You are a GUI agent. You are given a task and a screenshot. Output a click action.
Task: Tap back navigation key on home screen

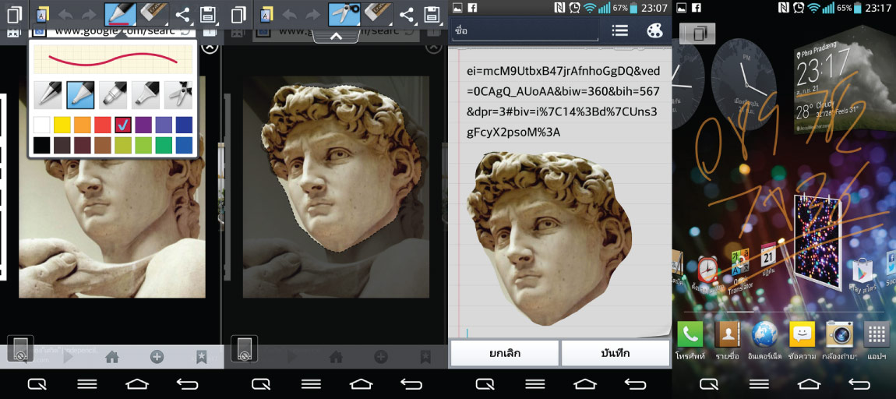pos(859,383)
